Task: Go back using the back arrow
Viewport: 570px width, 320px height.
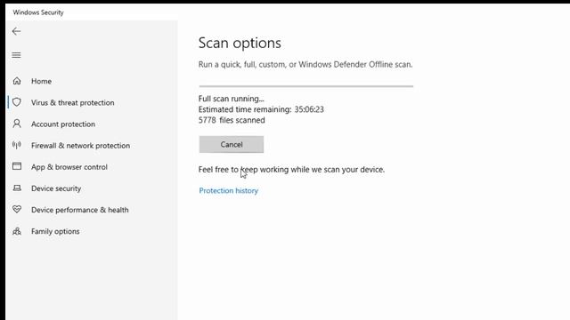Action: pyautogui.click(x=16, y=32)
